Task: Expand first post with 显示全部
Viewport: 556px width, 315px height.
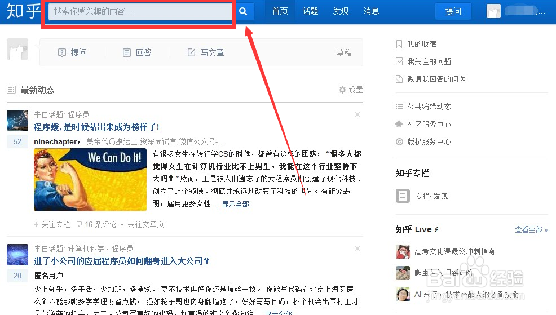Action: 236,204
